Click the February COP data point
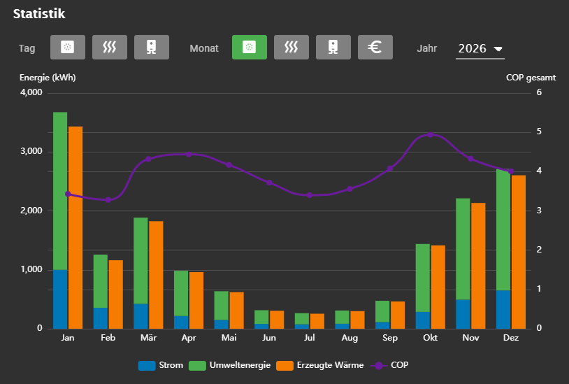The width and height of the screenshot is (569, 384). (x=108, y=200)
